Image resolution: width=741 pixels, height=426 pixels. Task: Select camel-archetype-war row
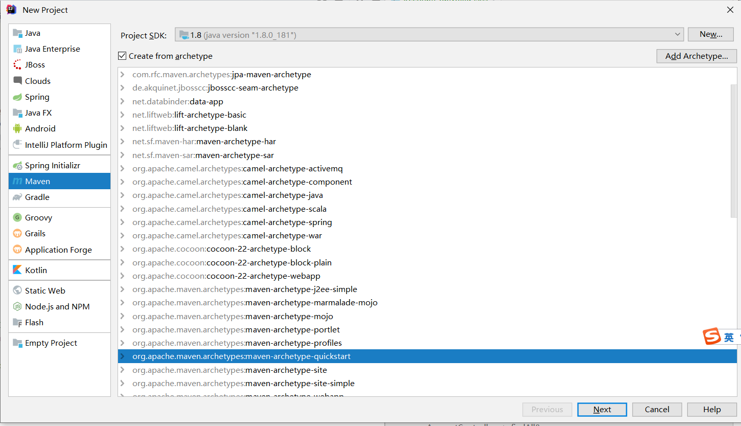[427, 236]
